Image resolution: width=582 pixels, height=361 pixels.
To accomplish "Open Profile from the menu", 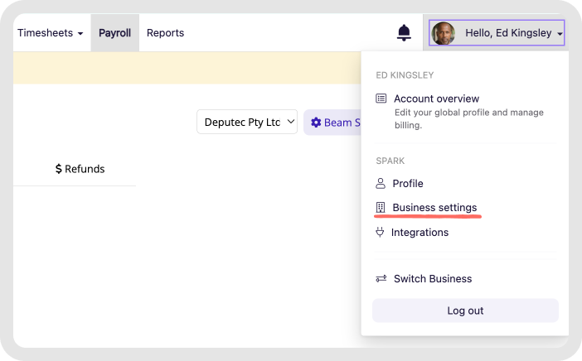I will 408,184.
